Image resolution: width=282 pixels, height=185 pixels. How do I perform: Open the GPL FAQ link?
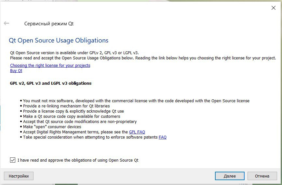[137, 132]
